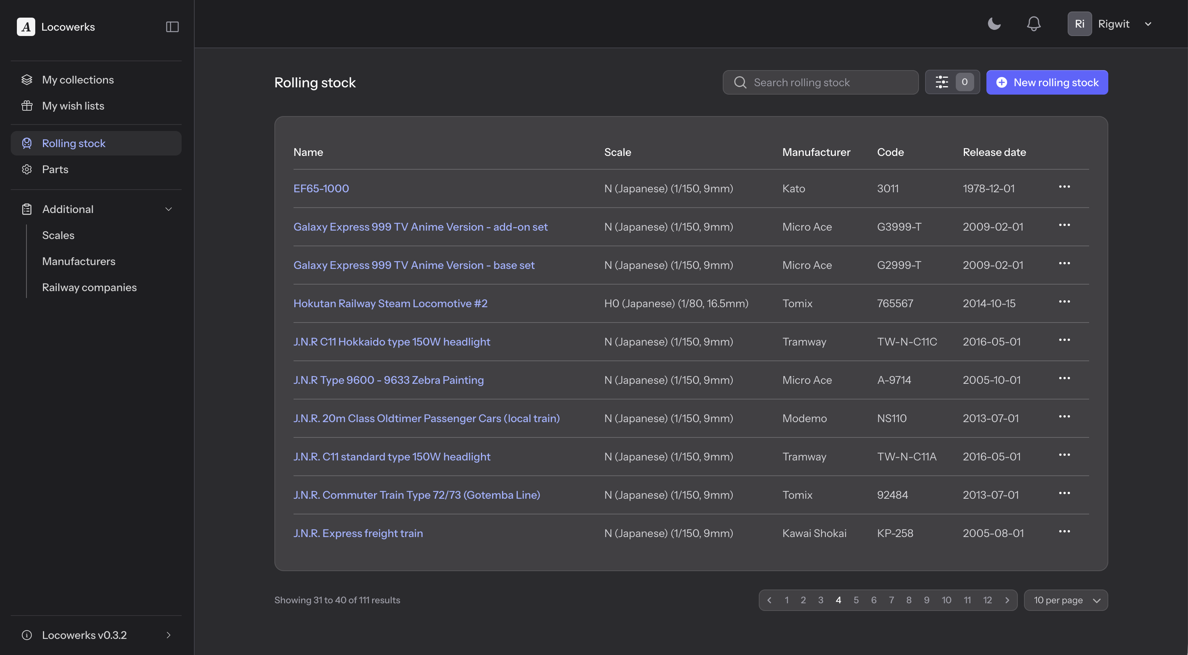Go to page 6

tap(873, 600)
